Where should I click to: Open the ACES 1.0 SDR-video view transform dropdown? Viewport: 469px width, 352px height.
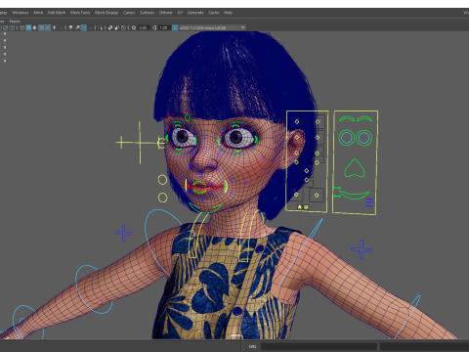(212, 27)
